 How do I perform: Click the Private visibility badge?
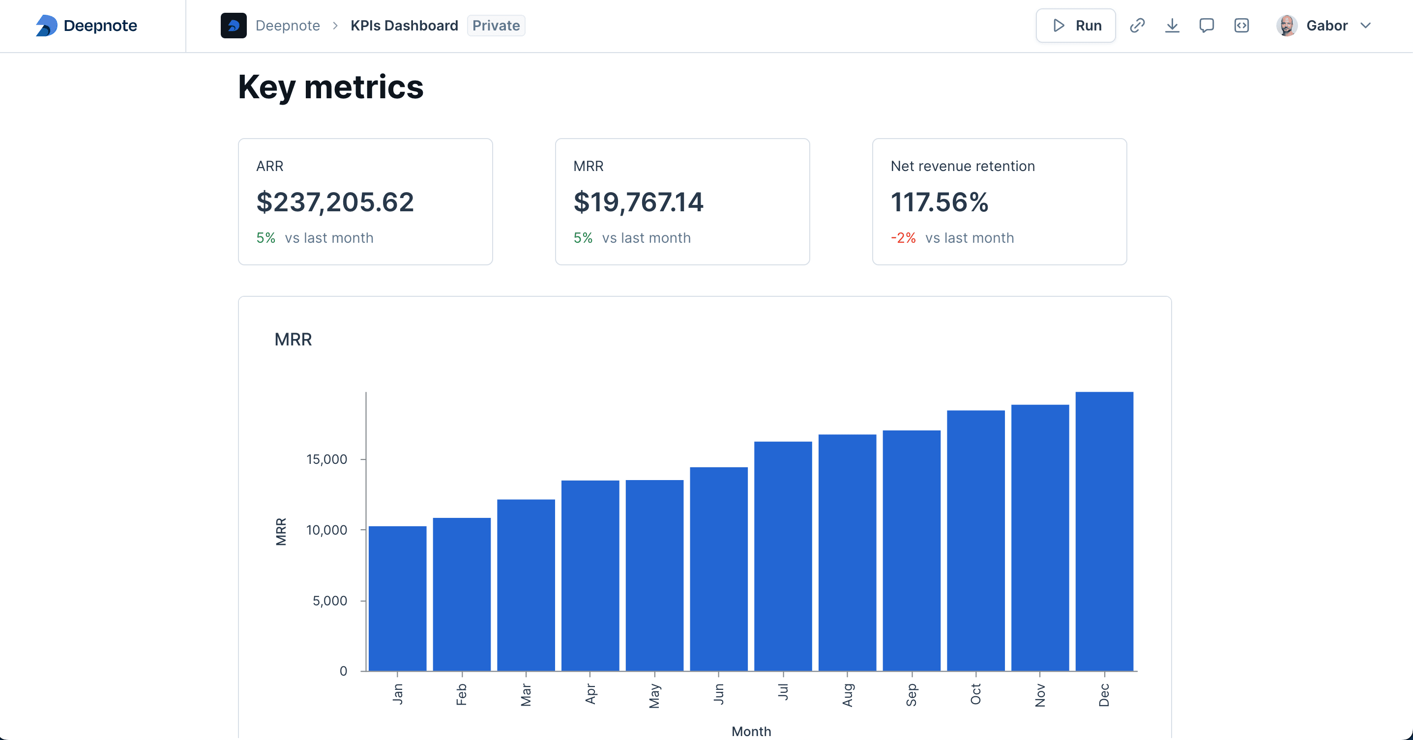pos(496,26)
